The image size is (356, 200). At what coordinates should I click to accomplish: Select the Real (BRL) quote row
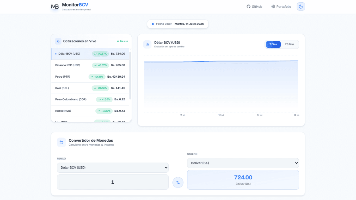[x=90, y=88]
